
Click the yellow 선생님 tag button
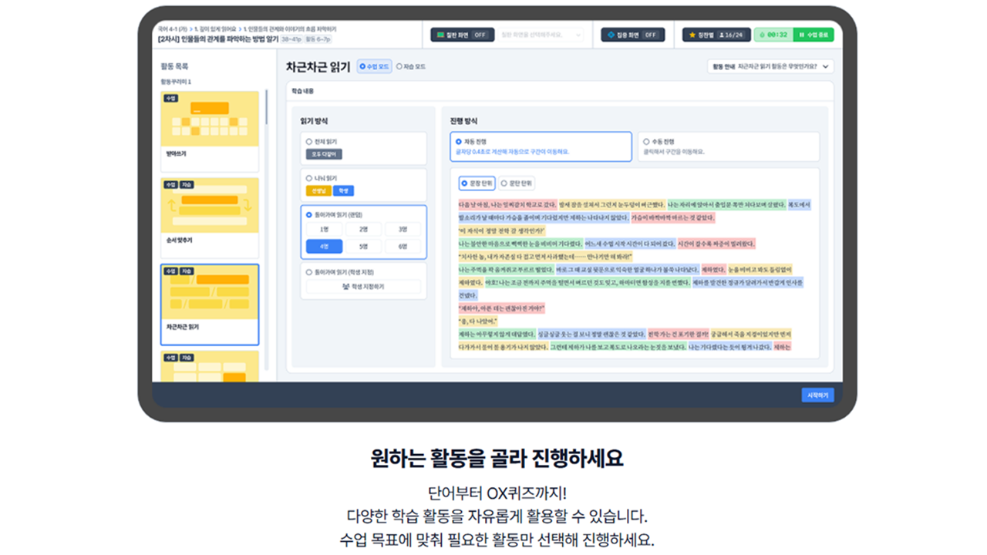coord(318,190)
